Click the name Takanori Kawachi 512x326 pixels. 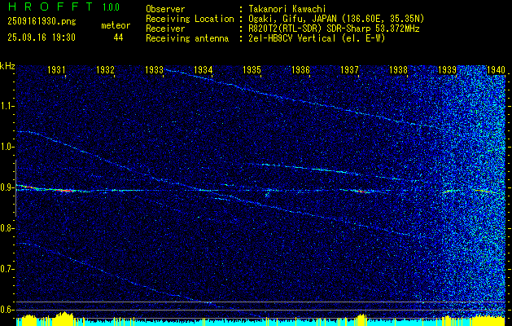click(x=287, y=9)
